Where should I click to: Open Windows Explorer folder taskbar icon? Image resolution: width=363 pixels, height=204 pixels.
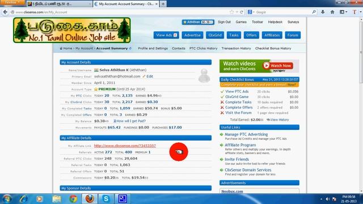click(57, 199)
